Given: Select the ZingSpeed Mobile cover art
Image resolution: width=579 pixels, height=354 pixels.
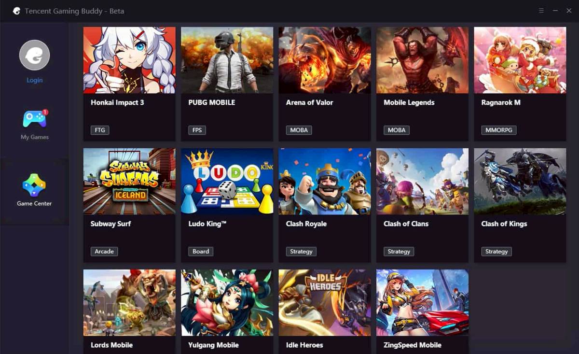Looking at the screenshot, I should [422, 302].
